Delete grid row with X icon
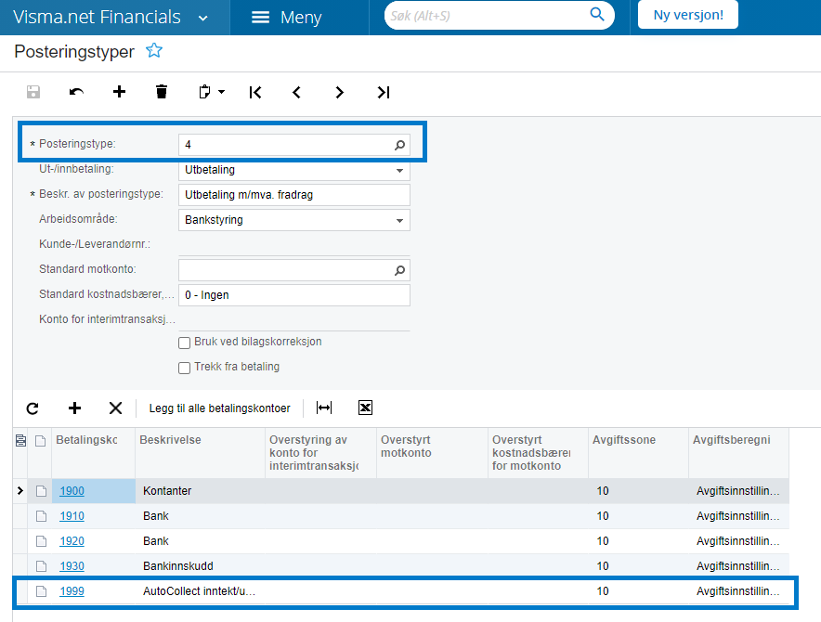This screenshot has height=622, width=821. coord(116,408)
